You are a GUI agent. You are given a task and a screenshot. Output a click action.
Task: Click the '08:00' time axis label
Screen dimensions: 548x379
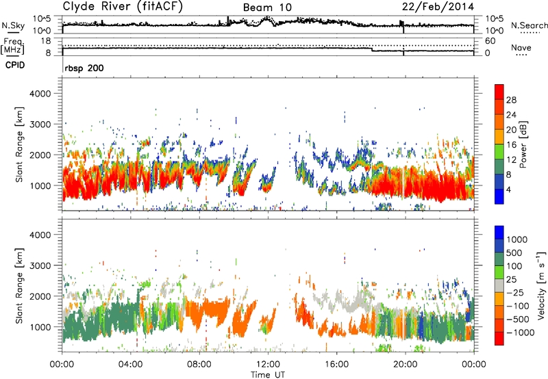(199, 365)
